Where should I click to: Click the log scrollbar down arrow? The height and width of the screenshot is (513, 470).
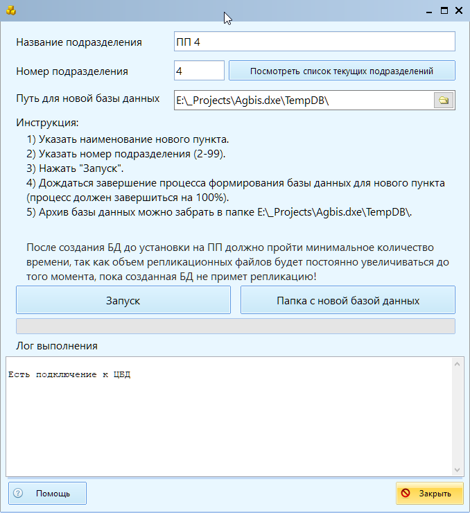tap(457, 470)
